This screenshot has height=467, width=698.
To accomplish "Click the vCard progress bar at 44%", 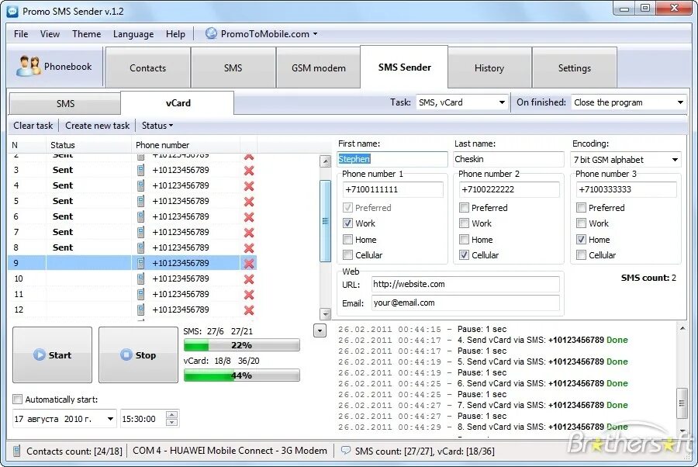I will pos(242,375).
